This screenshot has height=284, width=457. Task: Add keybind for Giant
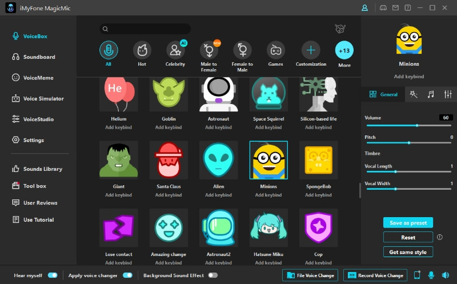click(119, 195)
